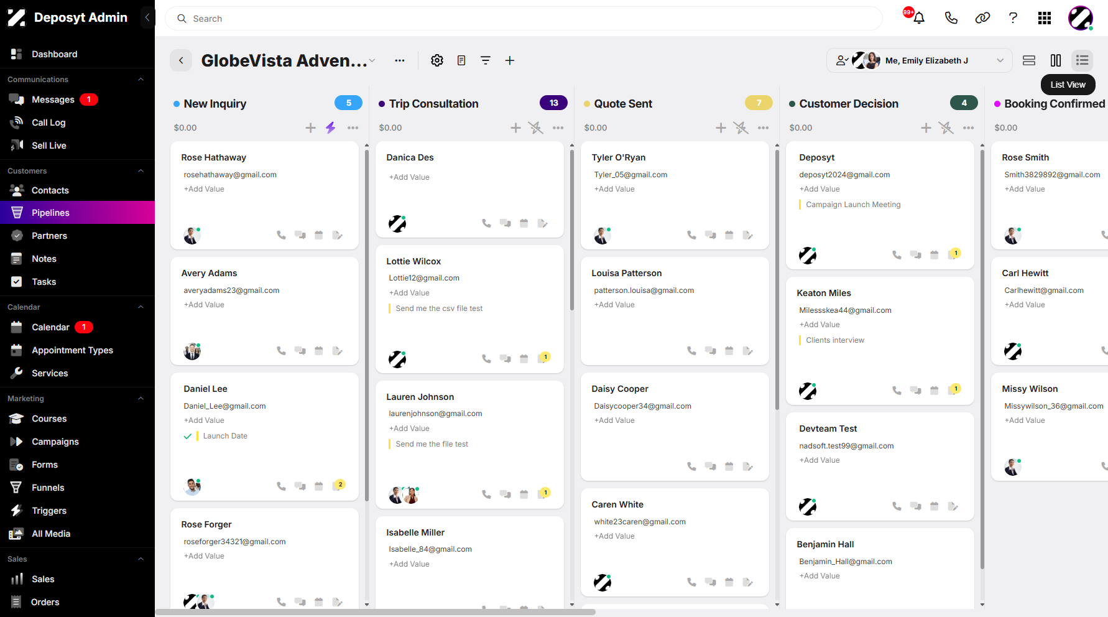Open the apps grid menu
Viewport: 1108px width, 617px height.
tap(1045, 18)
